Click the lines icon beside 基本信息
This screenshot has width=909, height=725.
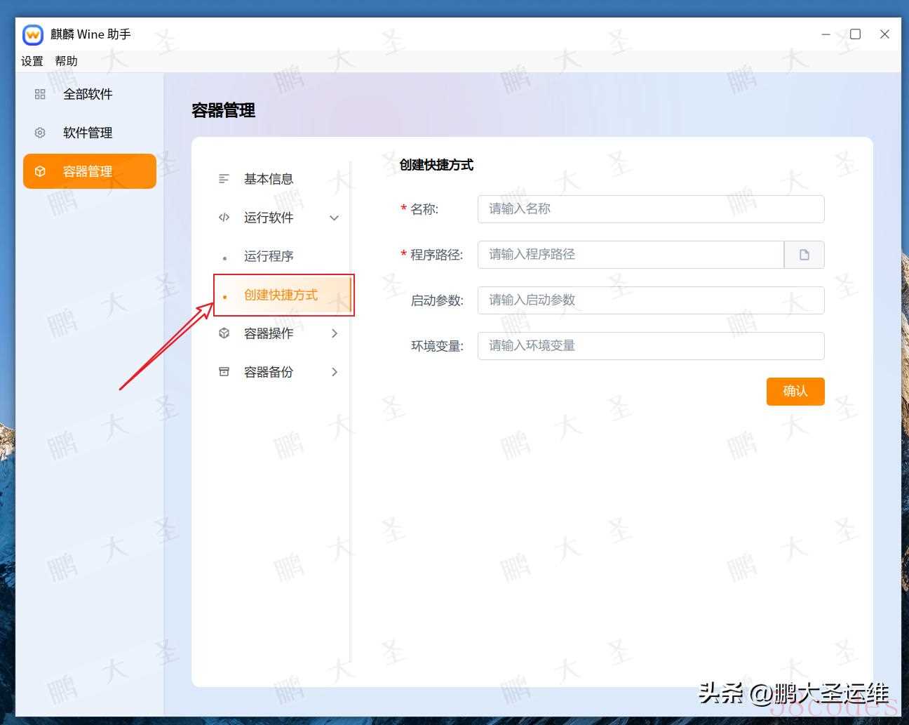click(224, 179)
